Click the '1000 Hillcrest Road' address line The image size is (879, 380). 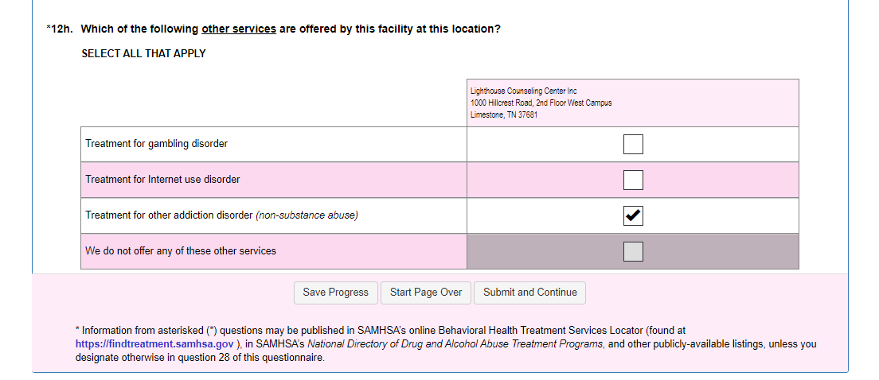tap(541, 103)
